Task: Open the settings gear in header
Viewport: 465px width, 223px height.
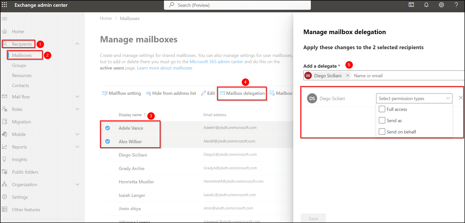Action: (441, 5)
